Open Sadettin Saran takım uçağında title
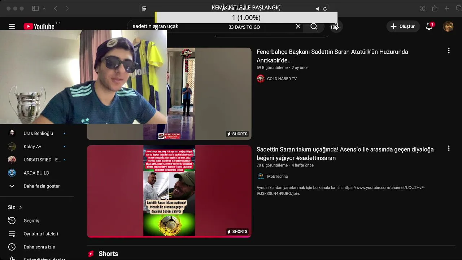Screen dimensions: 462x260 pos(345,153)
